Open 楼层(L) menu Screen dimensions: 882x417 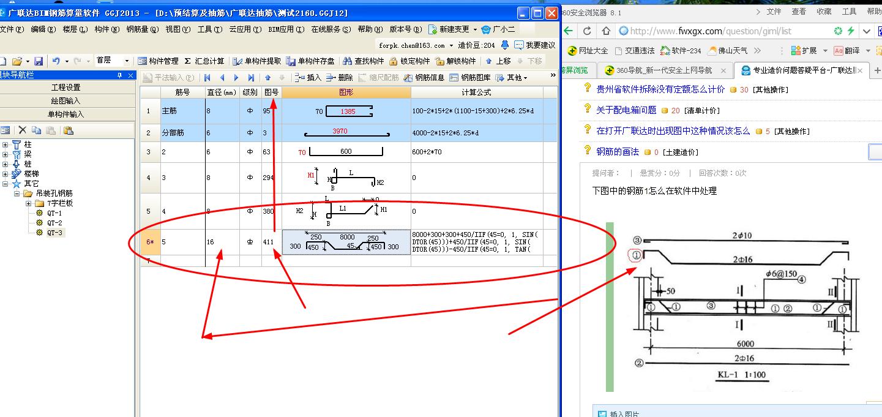pyautogui.click(x=75, y=29)
